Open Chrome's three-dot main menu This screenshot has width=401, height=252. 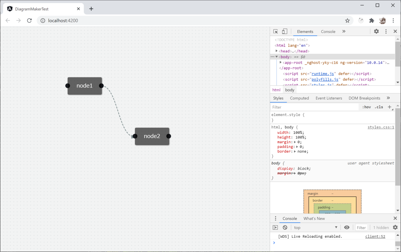(393, 20)
